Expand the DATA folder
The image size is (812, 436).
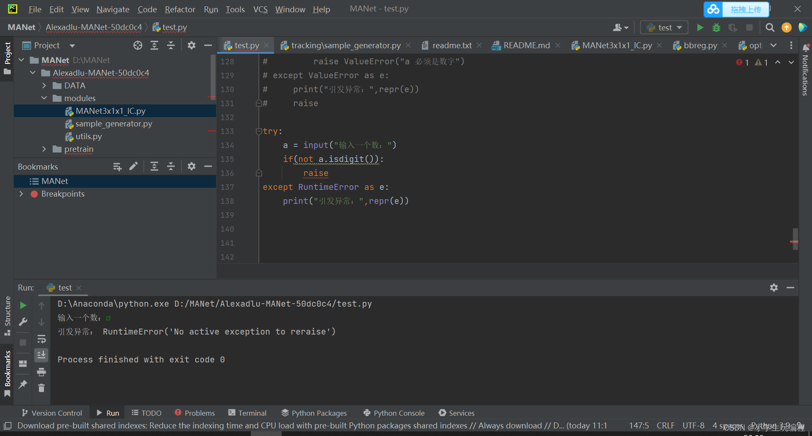point(44,85)
